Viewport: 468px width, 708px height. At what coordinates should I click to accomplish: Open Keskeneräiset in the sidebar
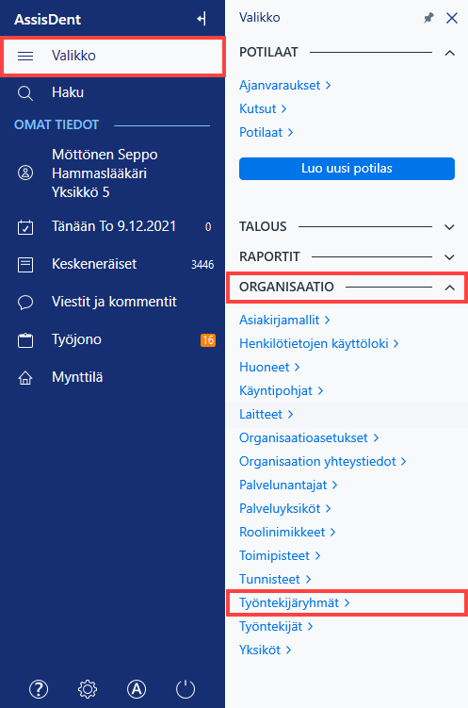pos(94,264)
